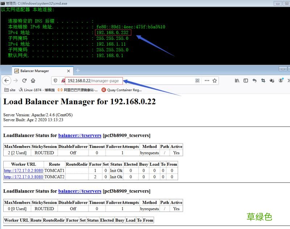Open worker http://172.17.0.2:8080 link
This screenshot has height=229, width=290.
point(24,171)
